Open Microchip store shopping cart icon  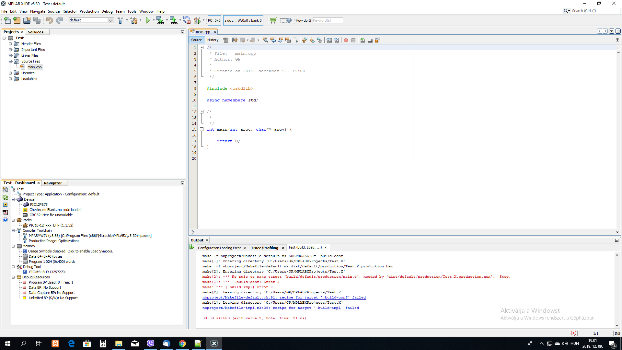(273, 20)
